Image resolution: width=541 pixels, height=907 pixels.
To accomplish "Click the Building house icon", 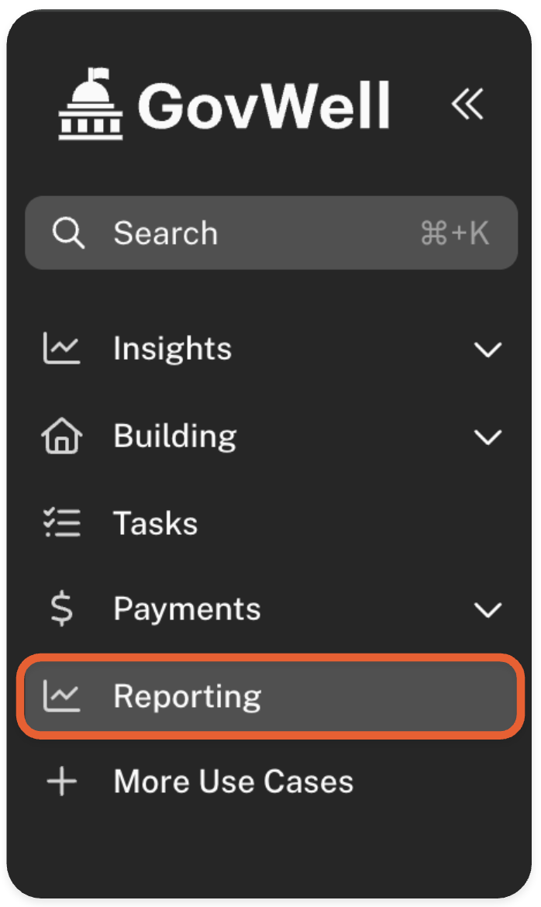I will (61, 436).
